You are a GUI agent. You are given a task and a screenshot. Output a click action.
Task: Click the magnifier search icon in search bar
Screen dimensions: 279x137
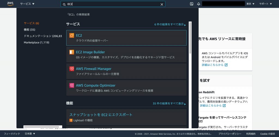(64, 4)
